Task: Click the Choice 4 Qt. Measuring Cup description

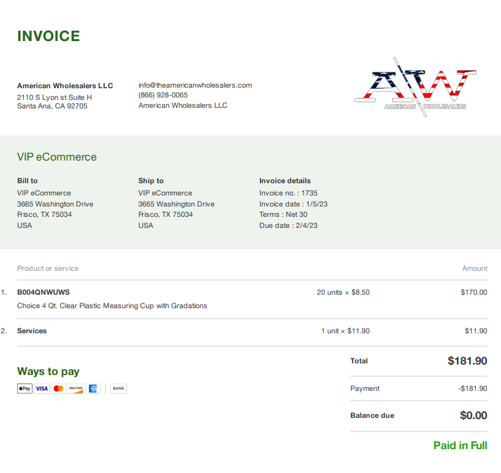Action: point(112,306)
